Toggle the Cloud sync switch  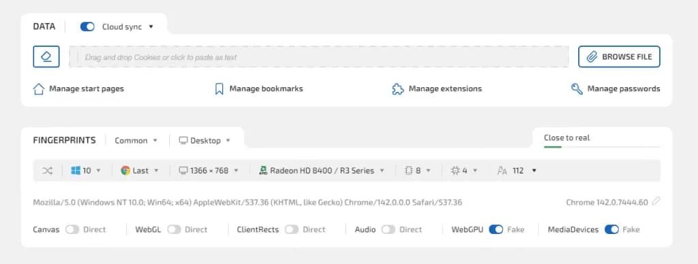pos(87,27)
